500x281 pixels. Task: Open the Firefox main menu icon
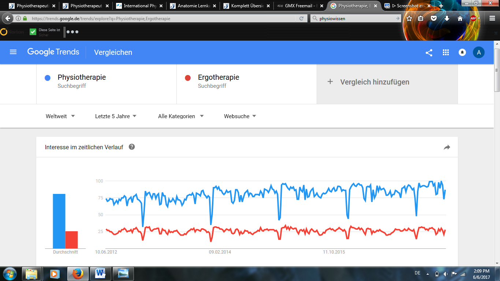click(492, 18)
